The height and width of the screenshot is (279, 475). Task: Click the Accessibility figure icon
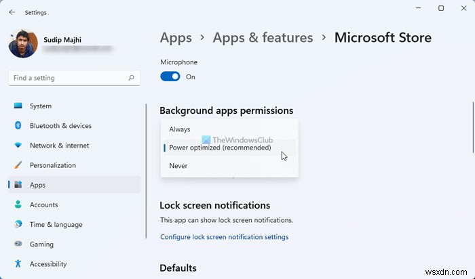coord(18,263)
